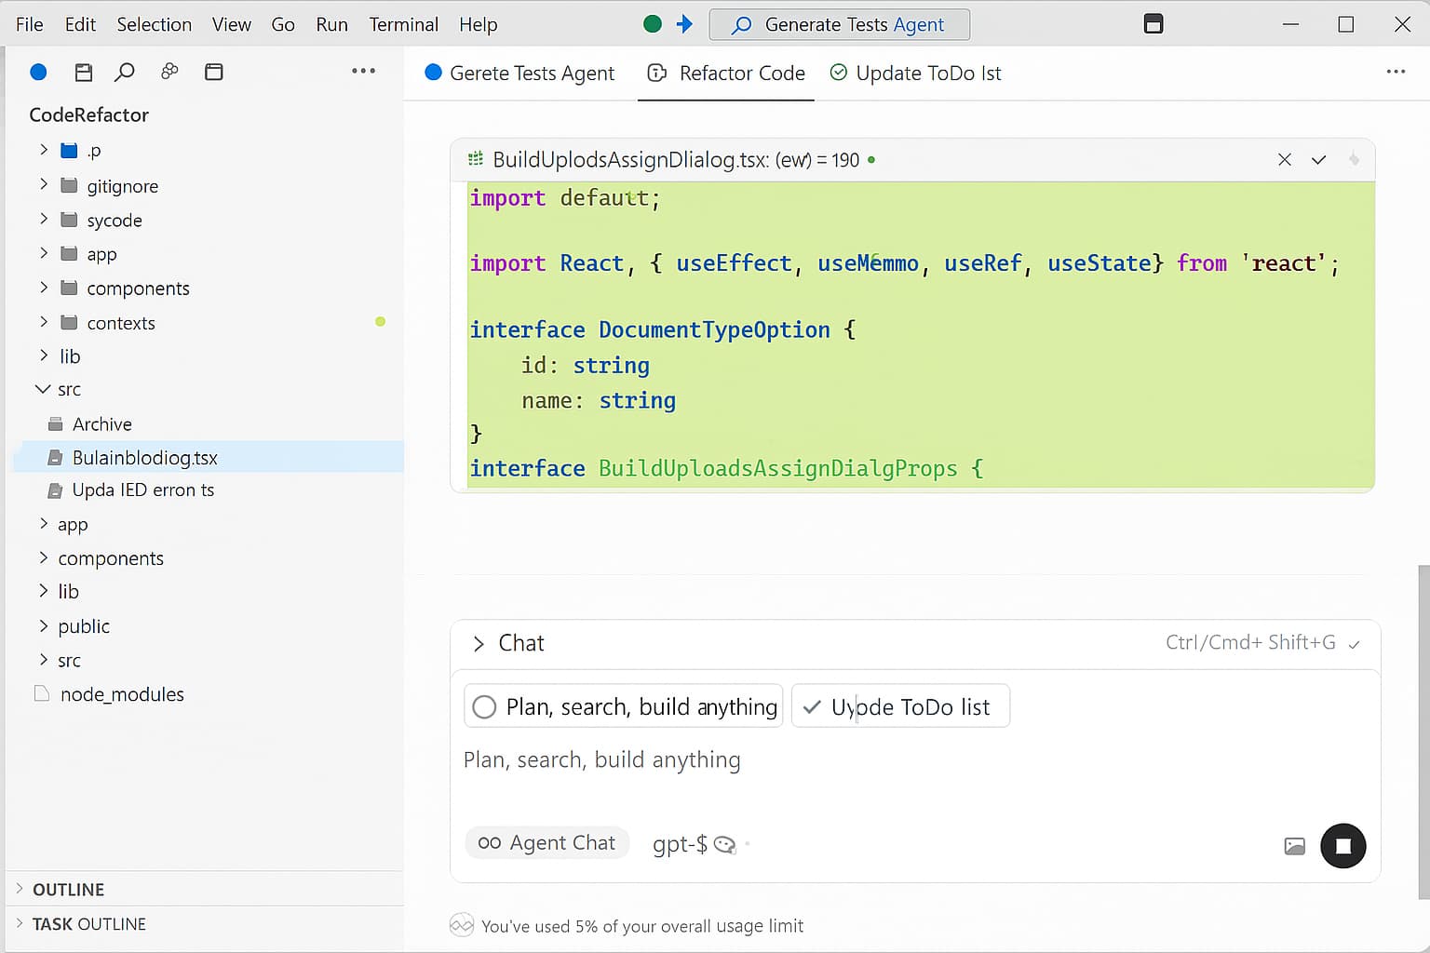Click the Update ToDo lst checkmark circle icon
This screenshot has height=953, width=1430.
[839, 72]
